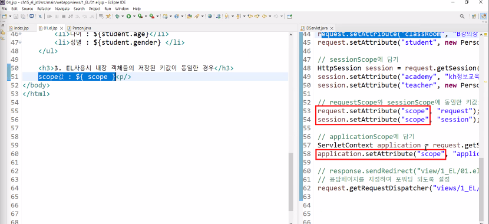489x224 pixels.
Task: Click the Step Return icon
Action: coord(92,17)
